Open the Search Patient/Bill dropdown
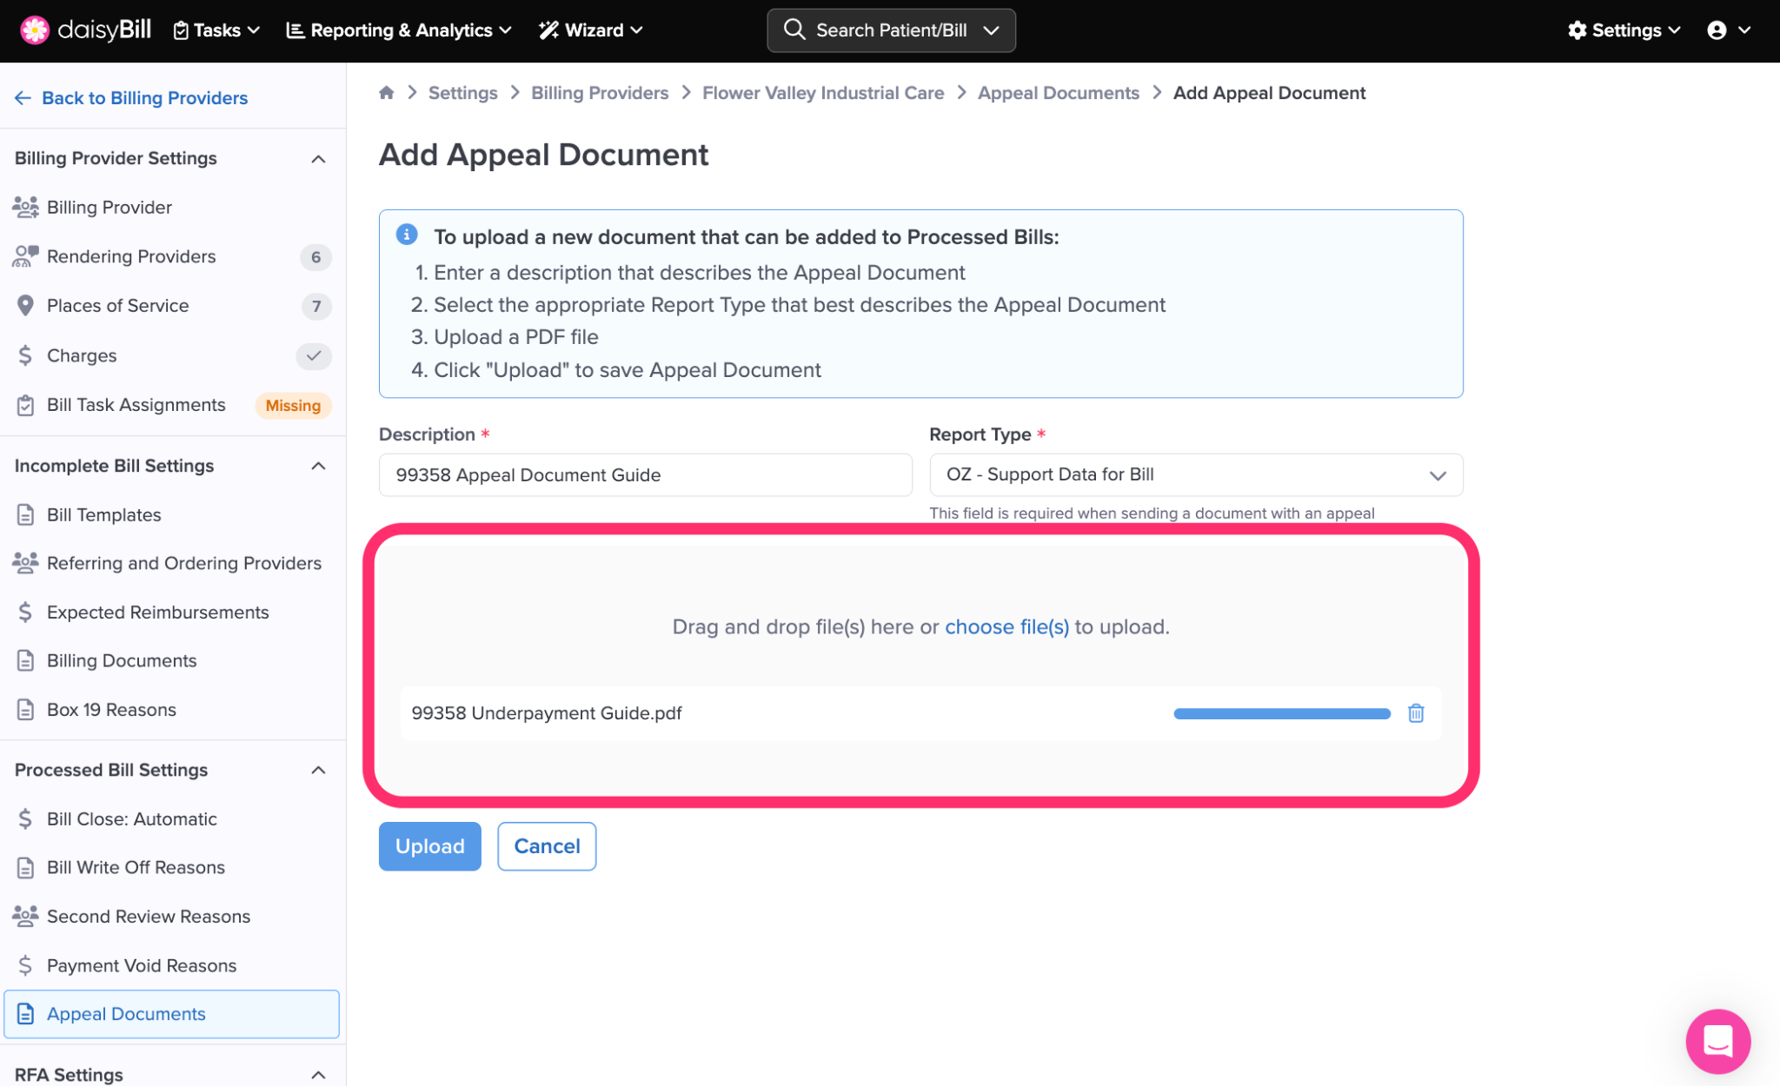 pyautogui.click(x=891, y=30)
